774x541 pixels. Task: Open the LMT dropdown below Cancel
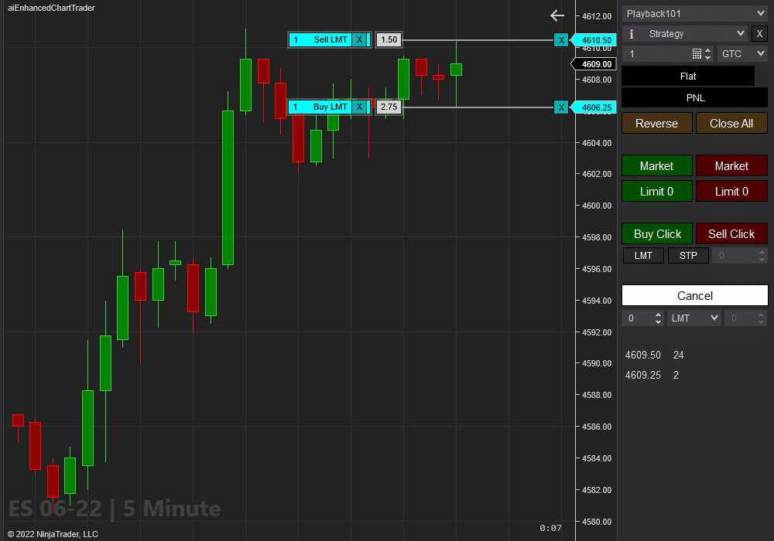point(694,318)
